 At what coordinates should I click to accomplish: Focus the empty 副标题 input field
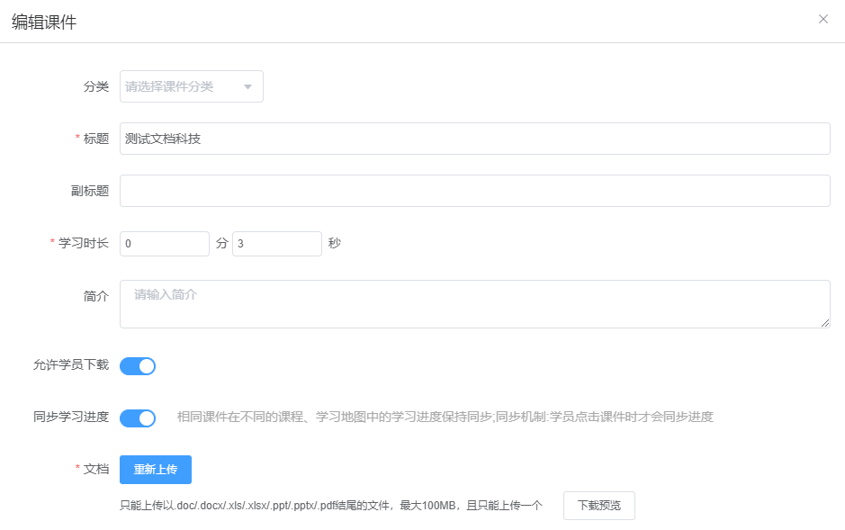[x=474, y=191]
